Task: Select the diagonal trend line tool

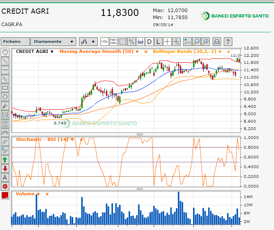Action: (5, 61)
